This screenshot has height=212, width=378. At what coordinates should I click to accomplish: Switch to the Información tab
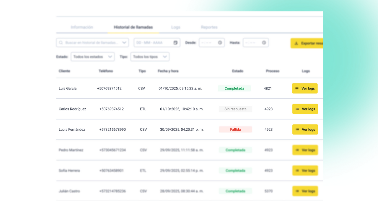click(x=82, y=27)
